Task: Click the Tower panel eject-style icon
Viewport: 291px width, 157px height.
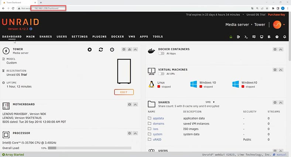Action: pos(130,50)
